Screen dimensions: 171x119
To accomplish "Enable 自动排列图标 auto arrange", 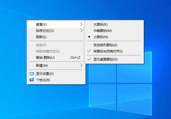I will (x=105, y=45).
